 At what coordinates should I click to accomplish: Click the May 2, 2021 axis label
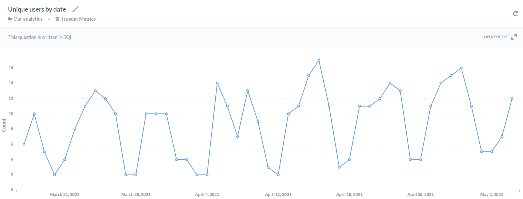tap(492, 195)
